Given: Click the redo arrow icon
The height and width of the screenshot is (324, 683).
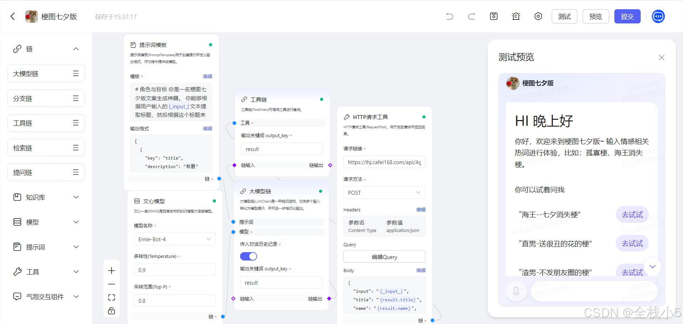Looking at the screenshot, I should click(x=471, y=16).
